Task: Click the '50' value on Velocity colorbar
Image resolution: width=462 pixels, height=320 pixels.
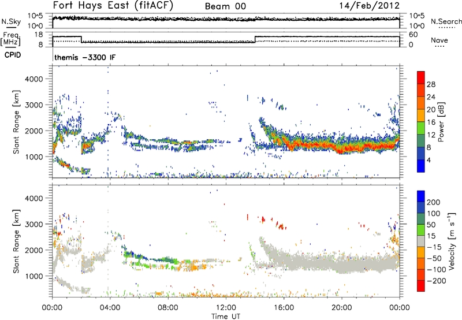Action: coord(431,225)
